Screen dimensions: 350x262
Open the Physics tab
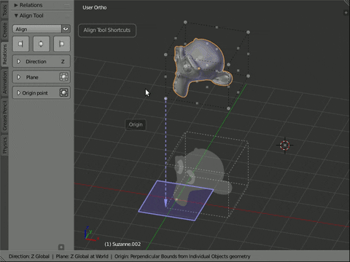pos(4,145)
